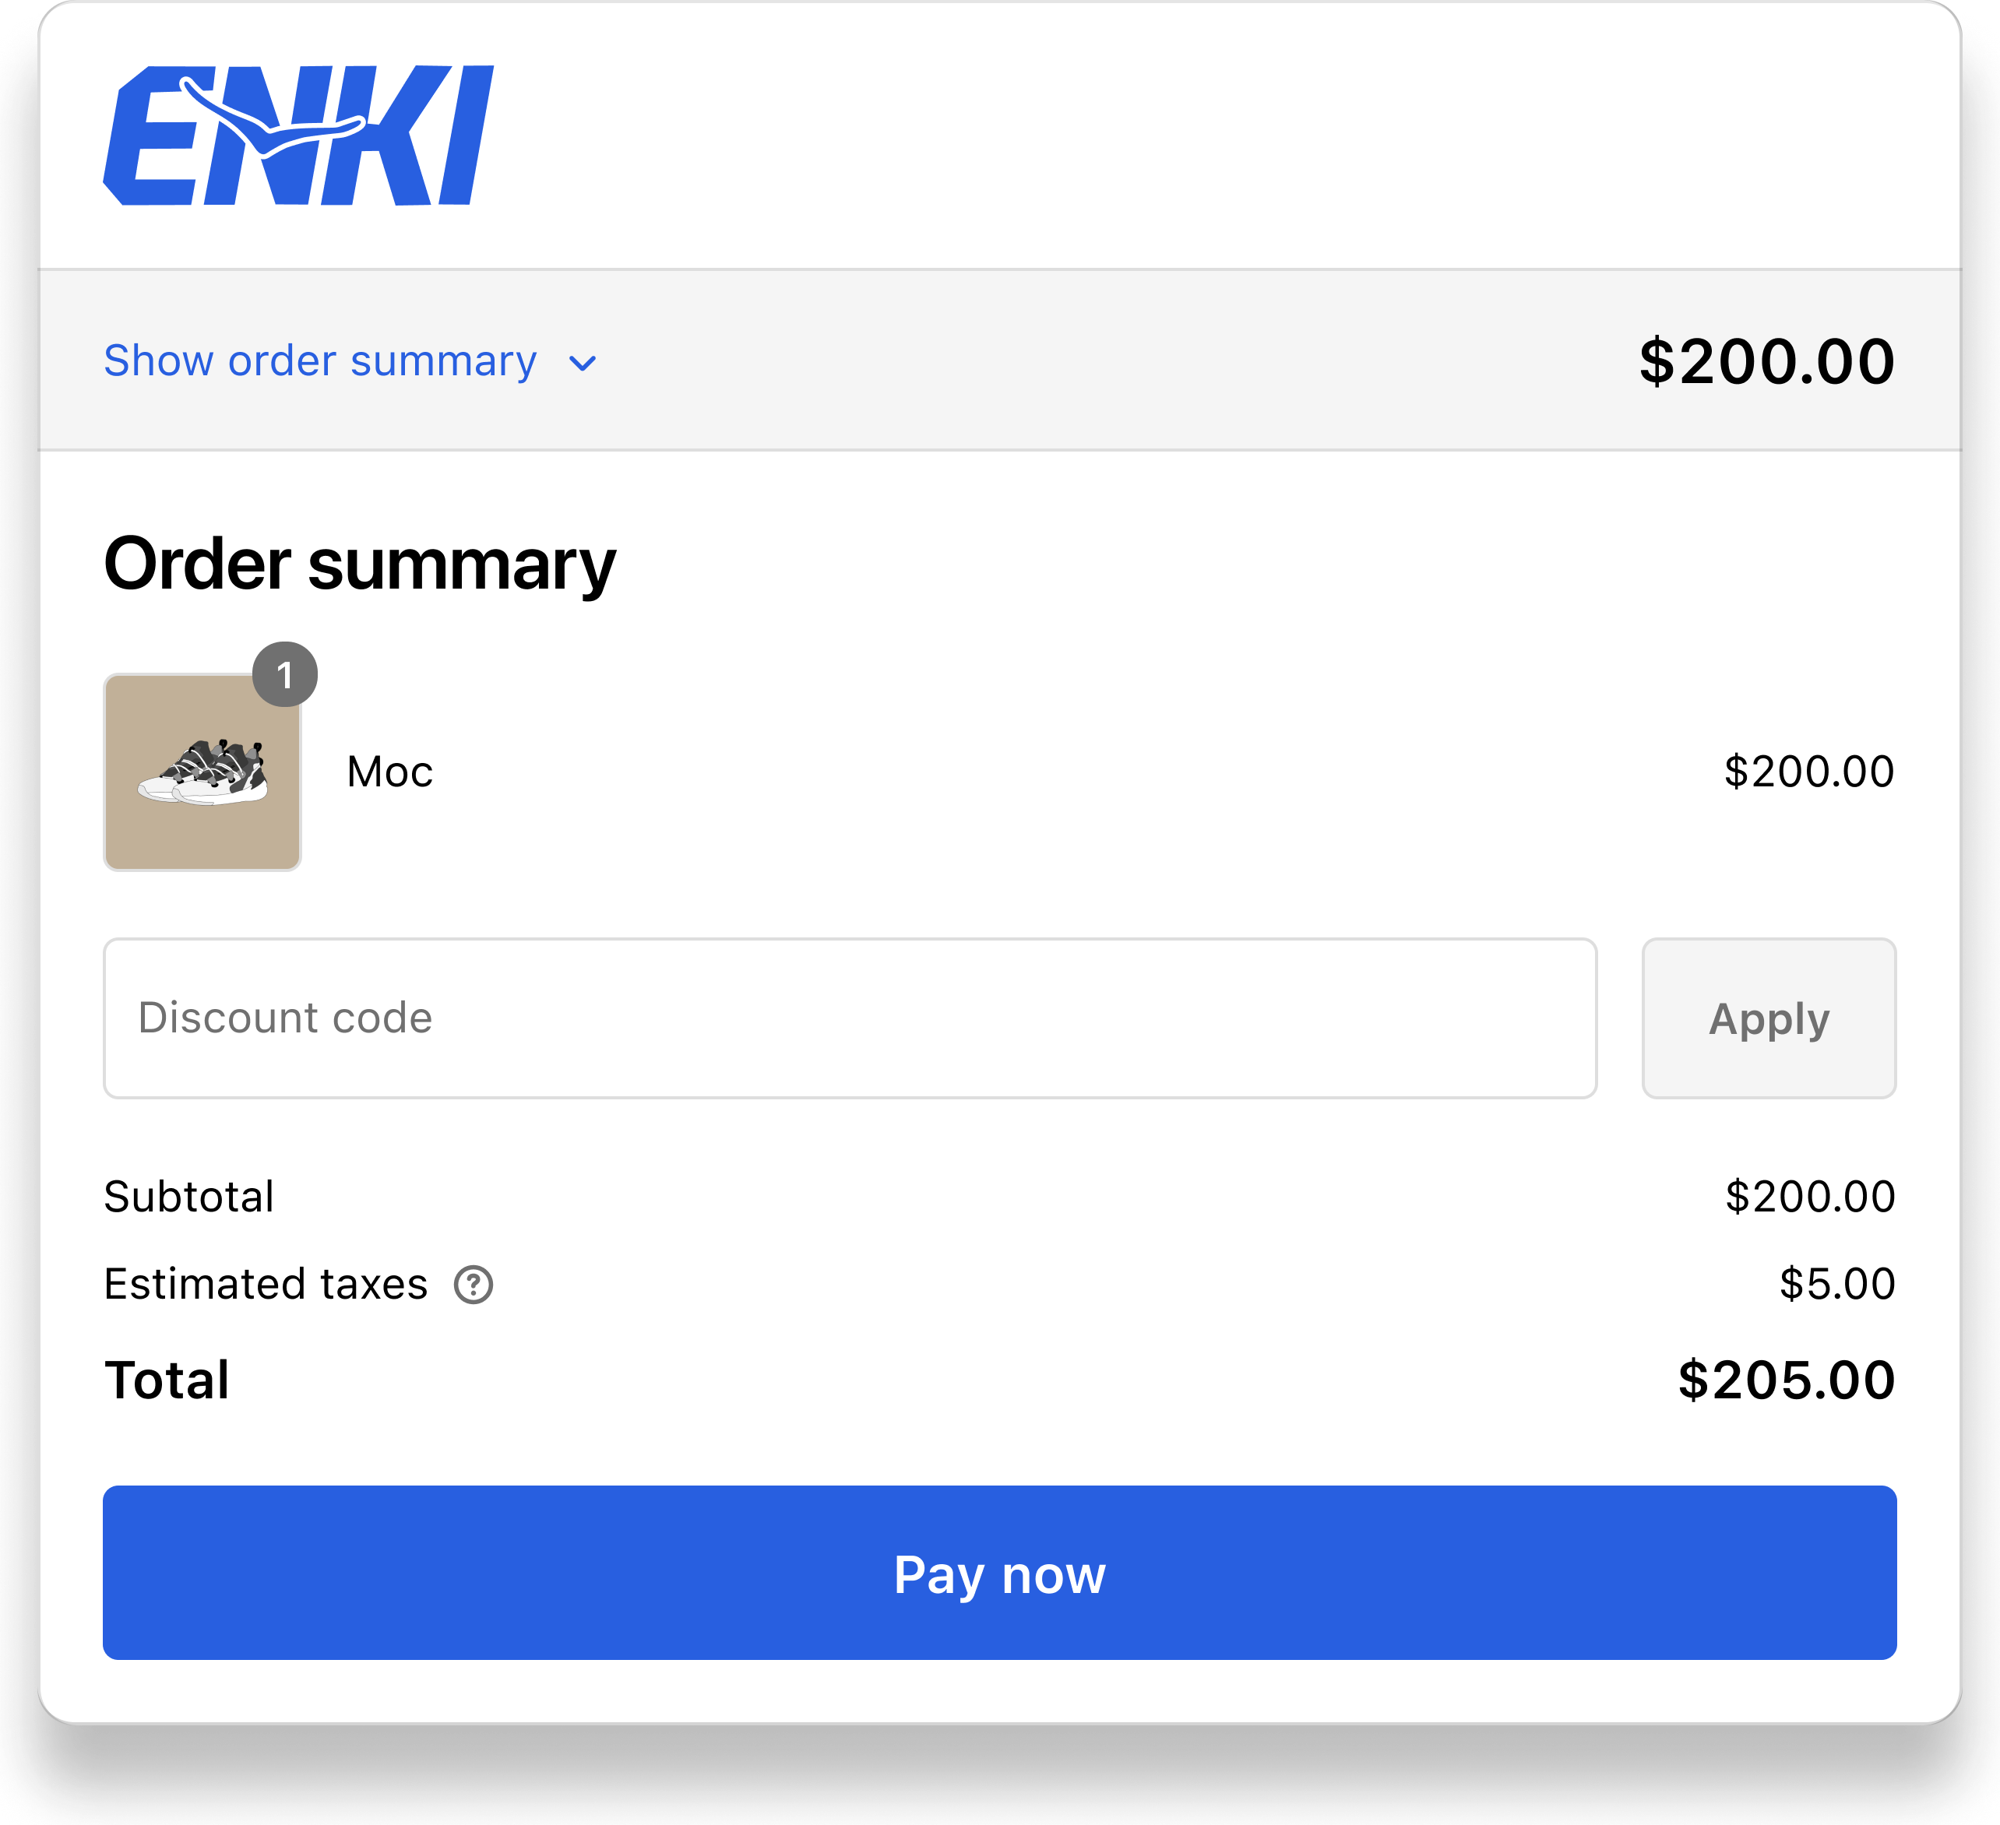Click the Total label
Viewport: 2000px width, 1825px height.
pos(167,1380)
